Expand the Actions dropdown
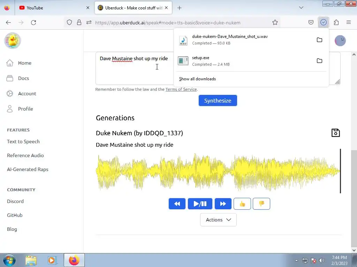The height and width of the screenshot is (267, 357). pos(218,220)
